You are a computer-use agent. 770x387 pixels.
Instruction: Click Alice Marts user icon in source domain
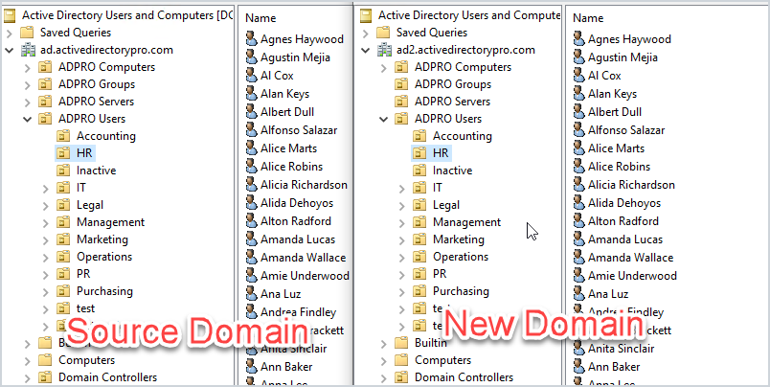pyautogui.click(x=252, y=148)
